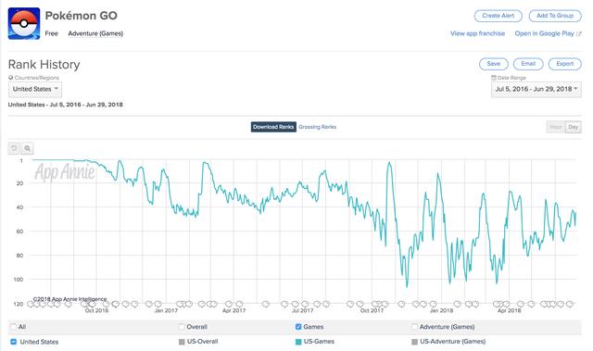Select the Hour granularity button
The image size is (593, 351).
click(556, 127)
